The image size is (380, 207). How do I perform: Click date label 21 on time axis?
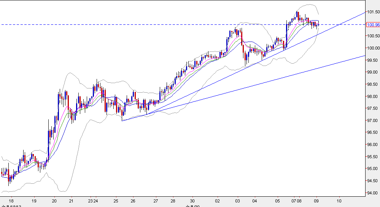(71, 201)
